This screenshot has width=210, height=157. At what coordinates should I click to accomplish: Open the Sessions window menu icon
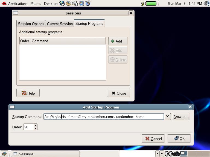click(16, 13)
